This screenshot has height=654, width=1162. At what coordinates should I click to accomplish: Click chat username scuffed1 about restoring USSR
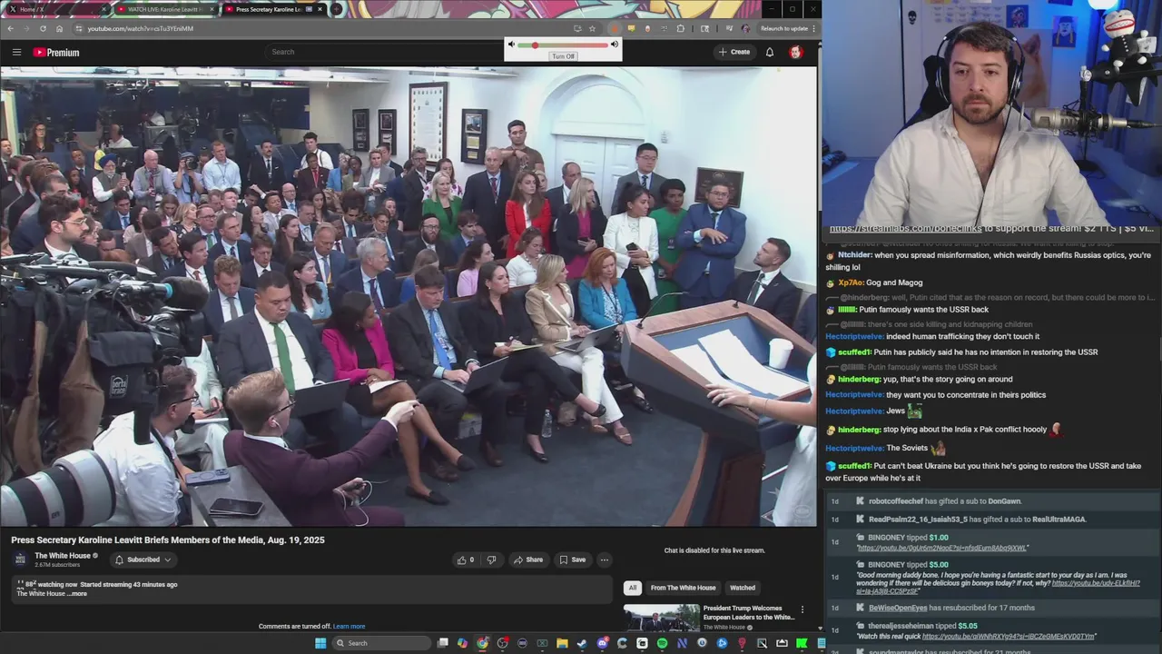[854, 352]
